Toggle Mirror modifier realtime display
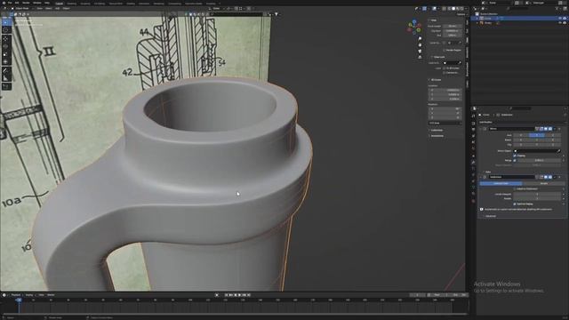Image resolution: width=569 pixels, height=320 pixels. click(x=546, y=129)
